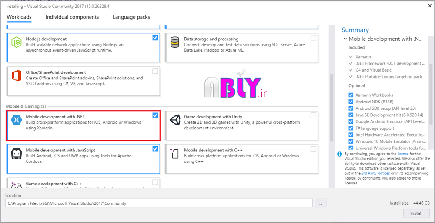This screenshot has height=223, width=435.
Task: Open the Language packs tab
Action: tap(131, 17)
